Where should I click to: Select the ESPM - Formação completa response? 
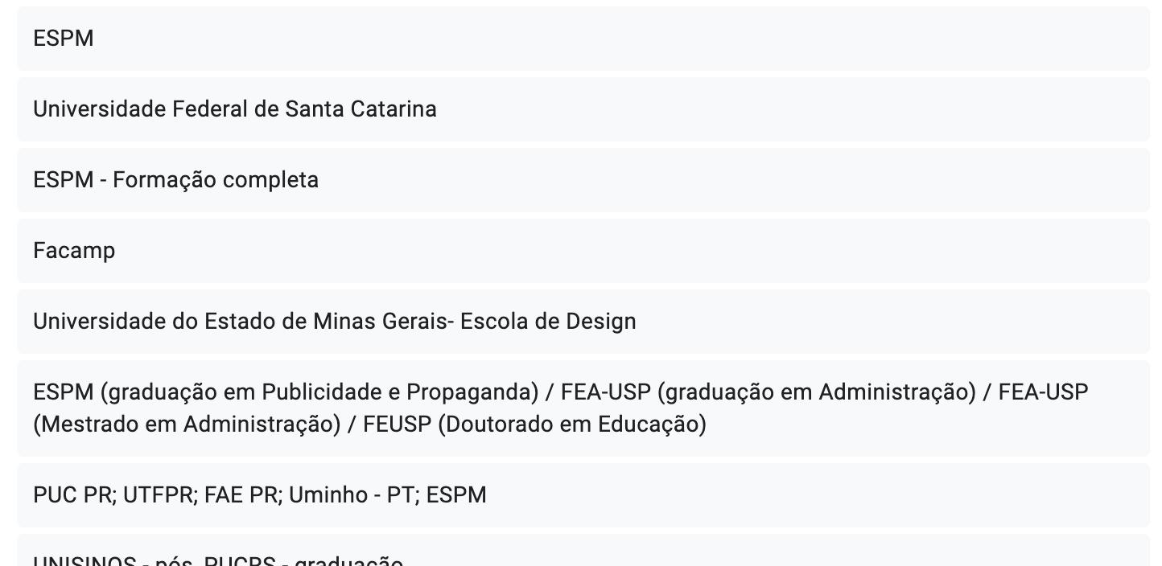click(x=583, y=180)
